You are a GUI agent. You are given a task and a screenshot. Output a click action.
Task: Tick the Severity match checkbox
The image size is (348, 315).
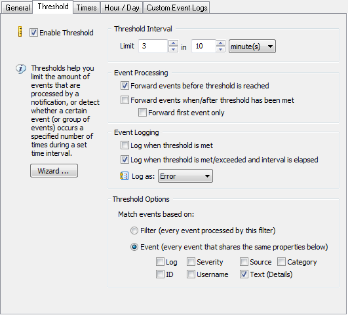(x=191, y=262)
